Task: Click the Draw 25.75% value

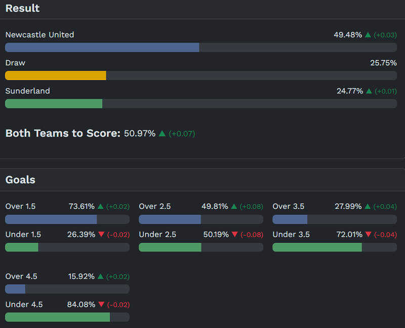Action: tap(383, 63)
